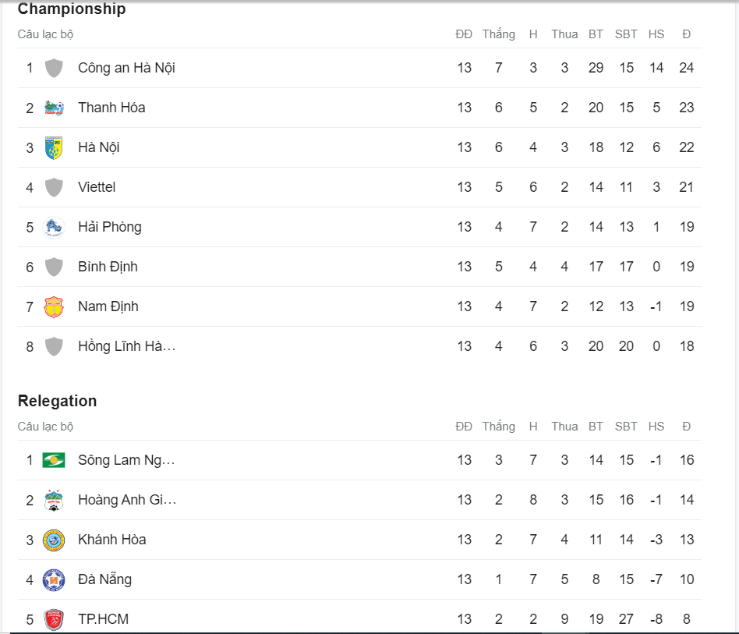Click the Hoàng Anh Gia Lai crest
This screenshot has width=739, height=634.
54,500
